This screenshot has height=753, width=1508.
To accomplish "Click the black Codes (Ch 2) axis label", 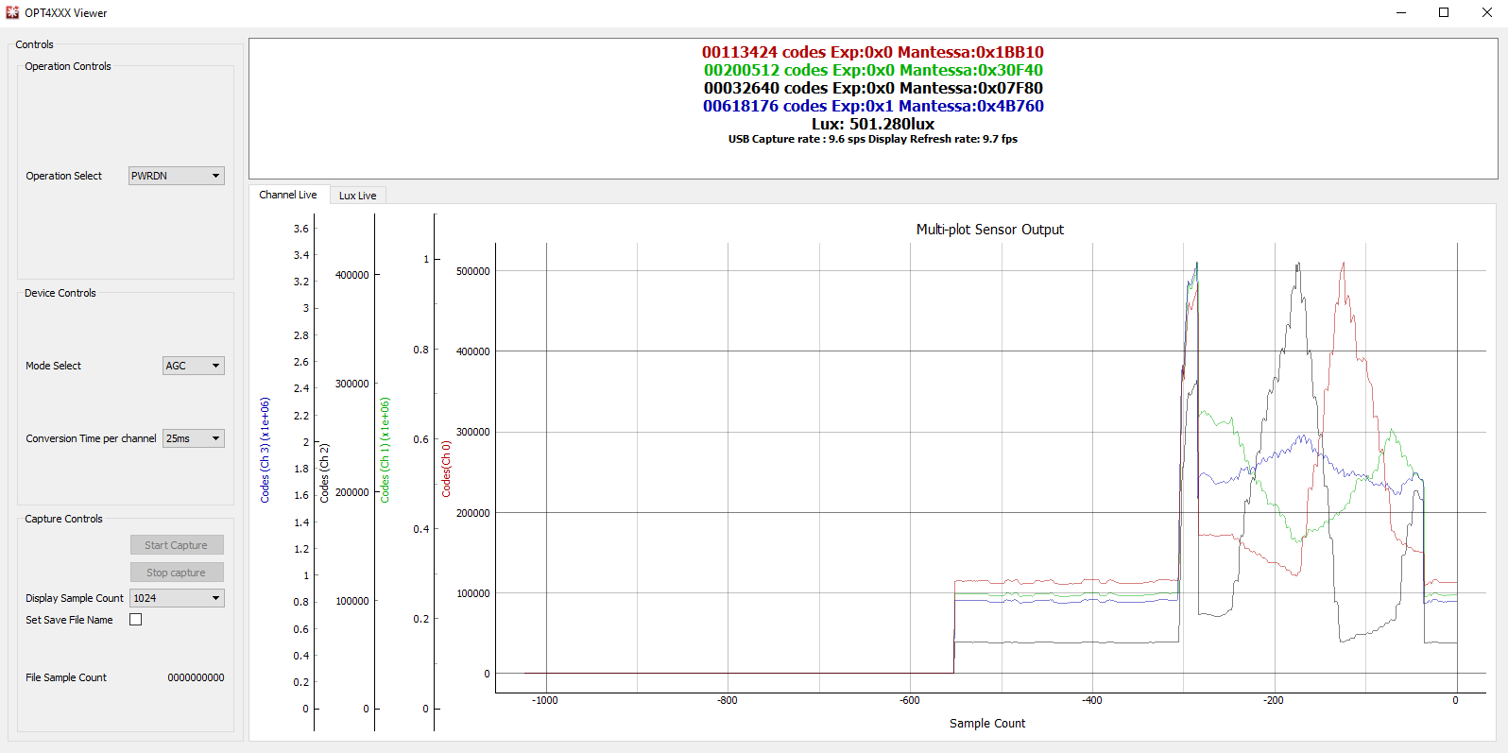I will coord(324,472).
